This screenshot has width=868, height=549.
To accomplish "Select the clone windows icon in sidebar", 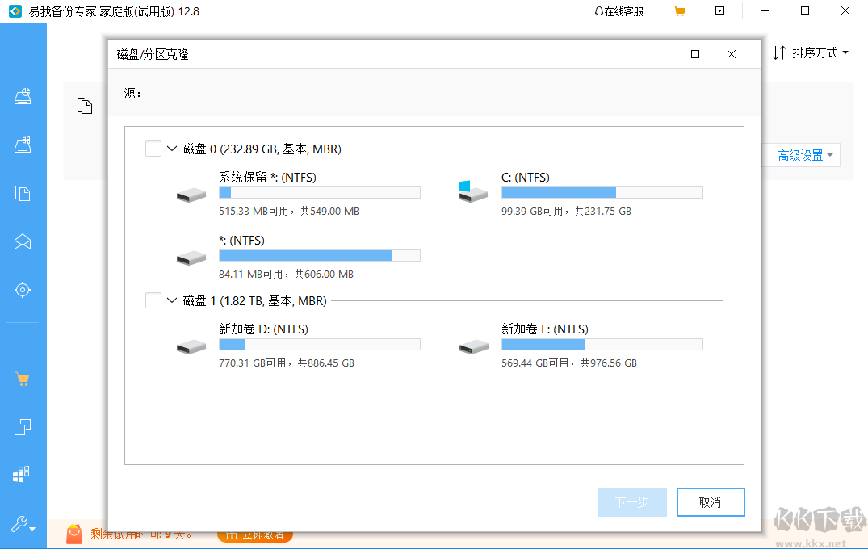I will point(22,426).
